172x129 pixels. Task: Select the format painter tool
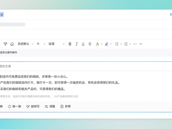coord(5,44)
